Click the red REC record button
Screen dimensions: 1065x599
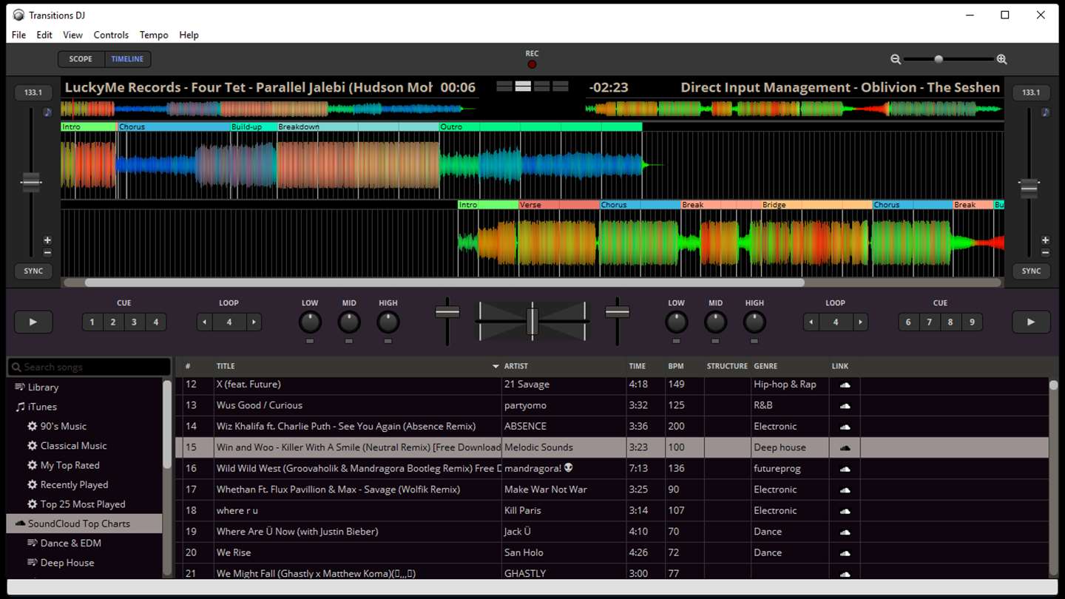(532, 64)
